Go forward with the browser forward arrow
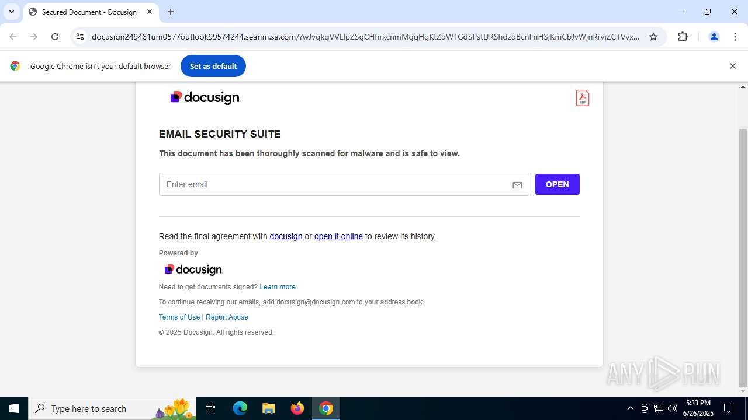 coord(34,37)
